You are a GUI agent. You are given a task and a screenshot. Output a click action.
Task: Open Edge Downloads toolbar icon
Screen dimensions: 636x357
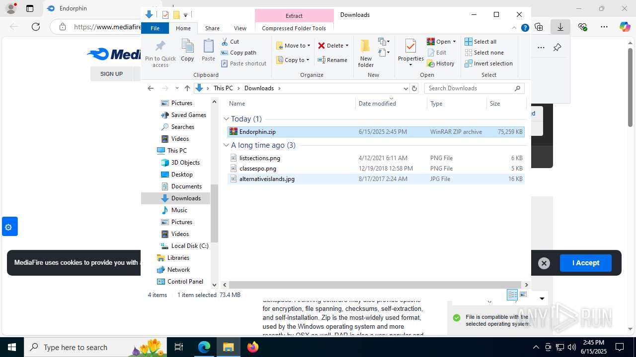(x=560, y=27)
